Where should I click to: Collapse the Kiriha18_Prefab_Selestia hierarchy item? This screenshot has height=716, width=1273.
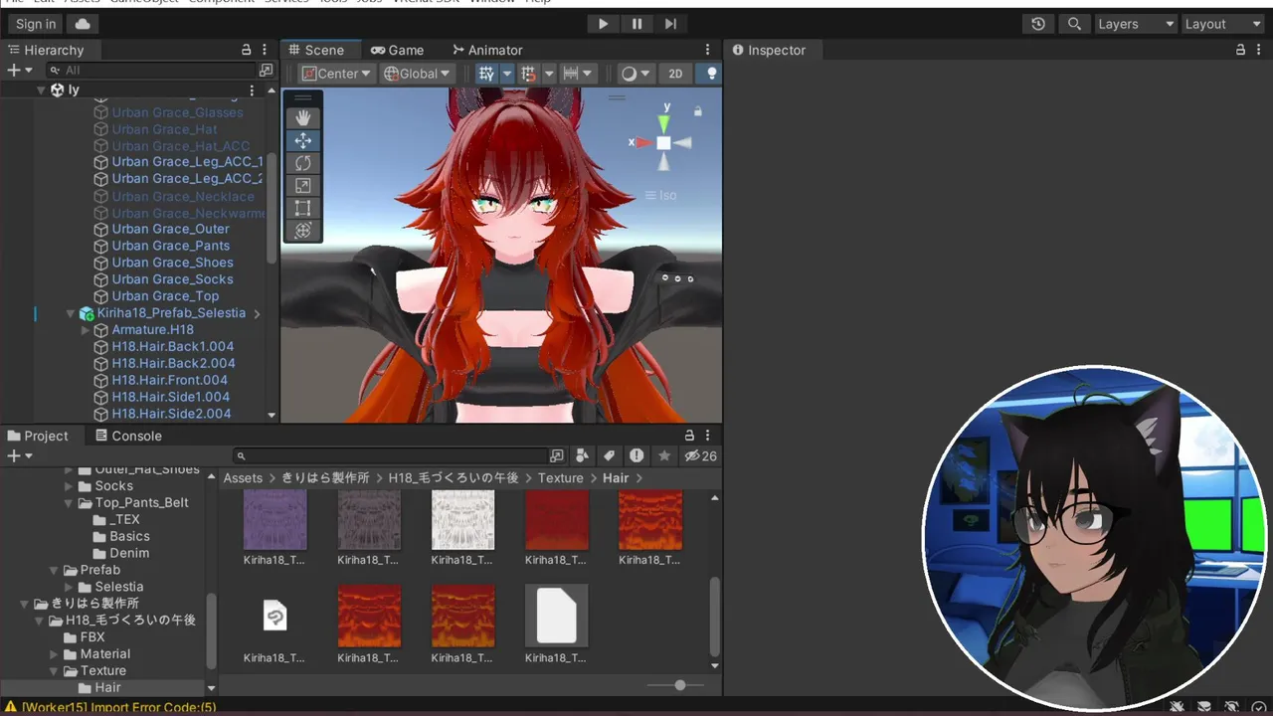[x=71, y=313]
